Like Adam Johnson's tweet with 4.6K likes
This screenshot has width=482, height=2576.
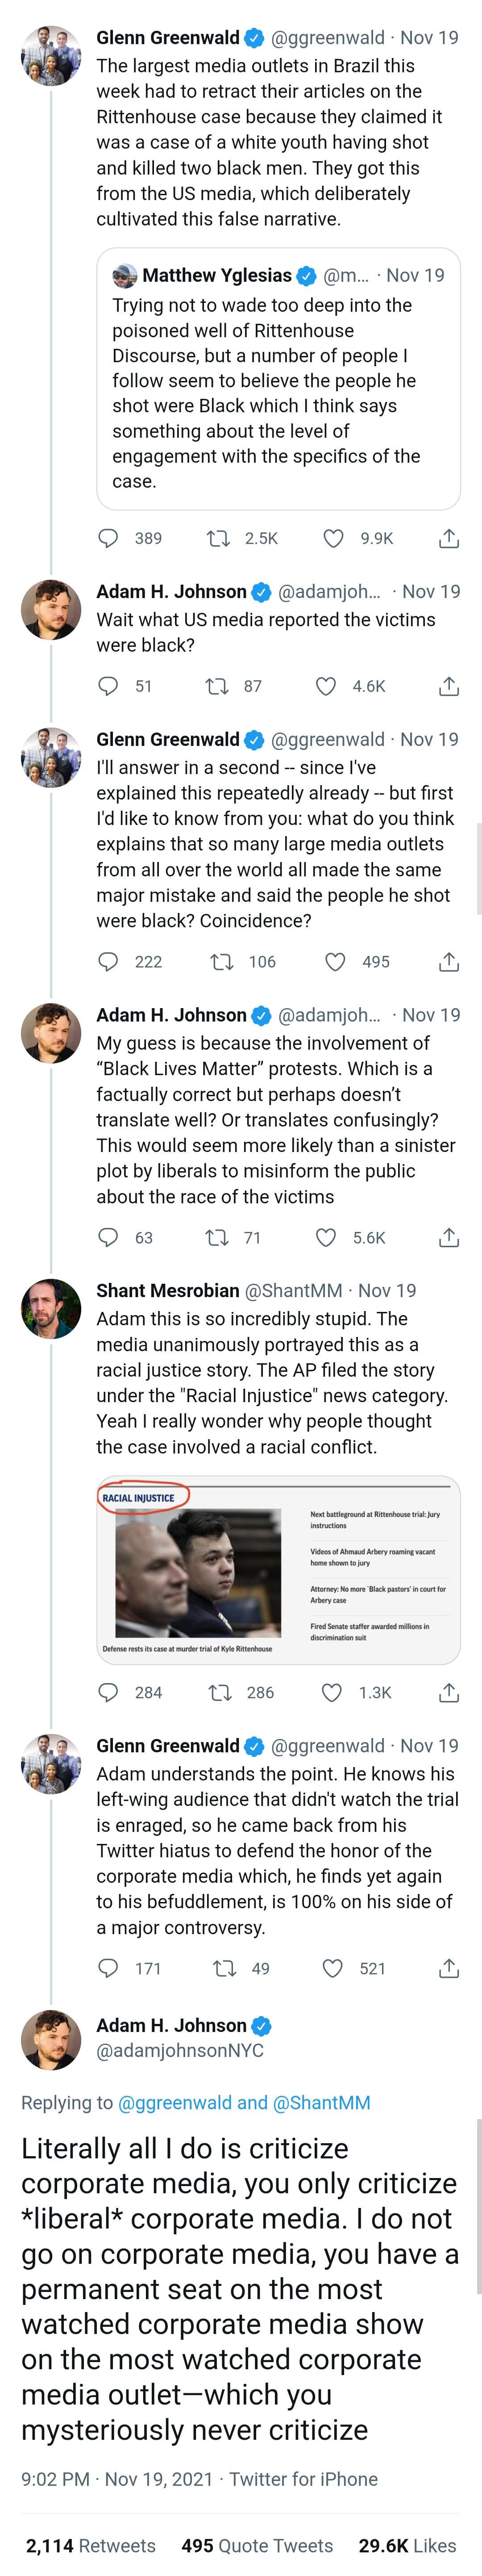click(326, 686)
